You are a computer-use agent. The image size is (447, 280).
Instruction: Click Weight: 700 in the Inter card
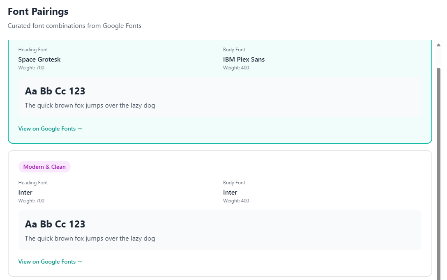pos(31,201)
